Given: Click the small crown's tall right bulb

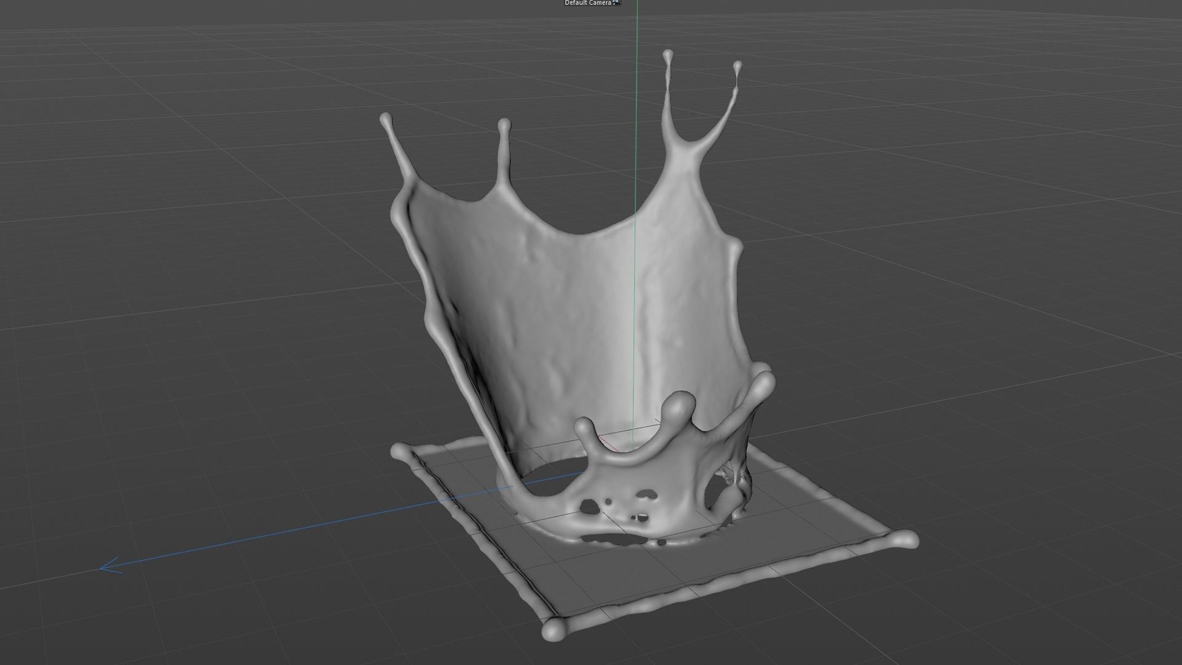Looking at the screenshot, I should click(x=762, y=383).
